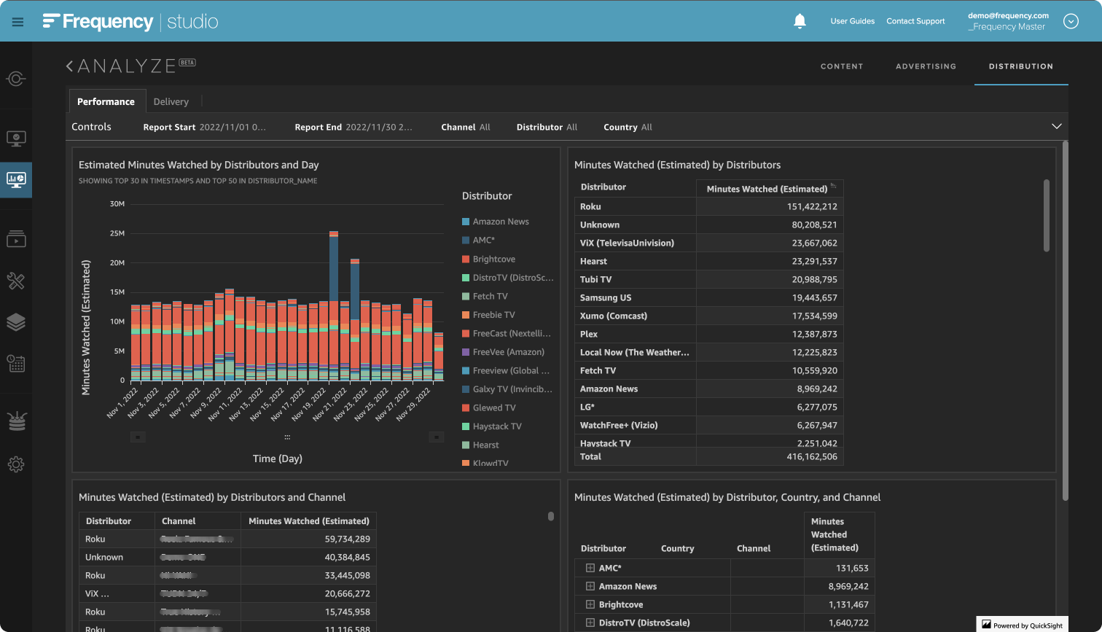Open the Channel filter dropdown
Screen dimensions: 1102x632
coord(466,127)
